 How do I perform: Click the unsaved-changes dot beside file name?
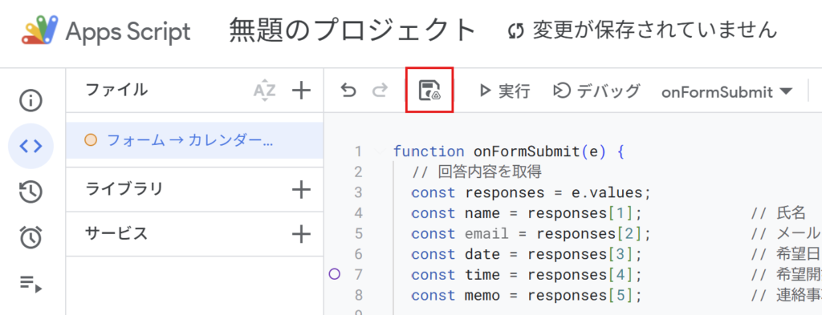[91, 140]
